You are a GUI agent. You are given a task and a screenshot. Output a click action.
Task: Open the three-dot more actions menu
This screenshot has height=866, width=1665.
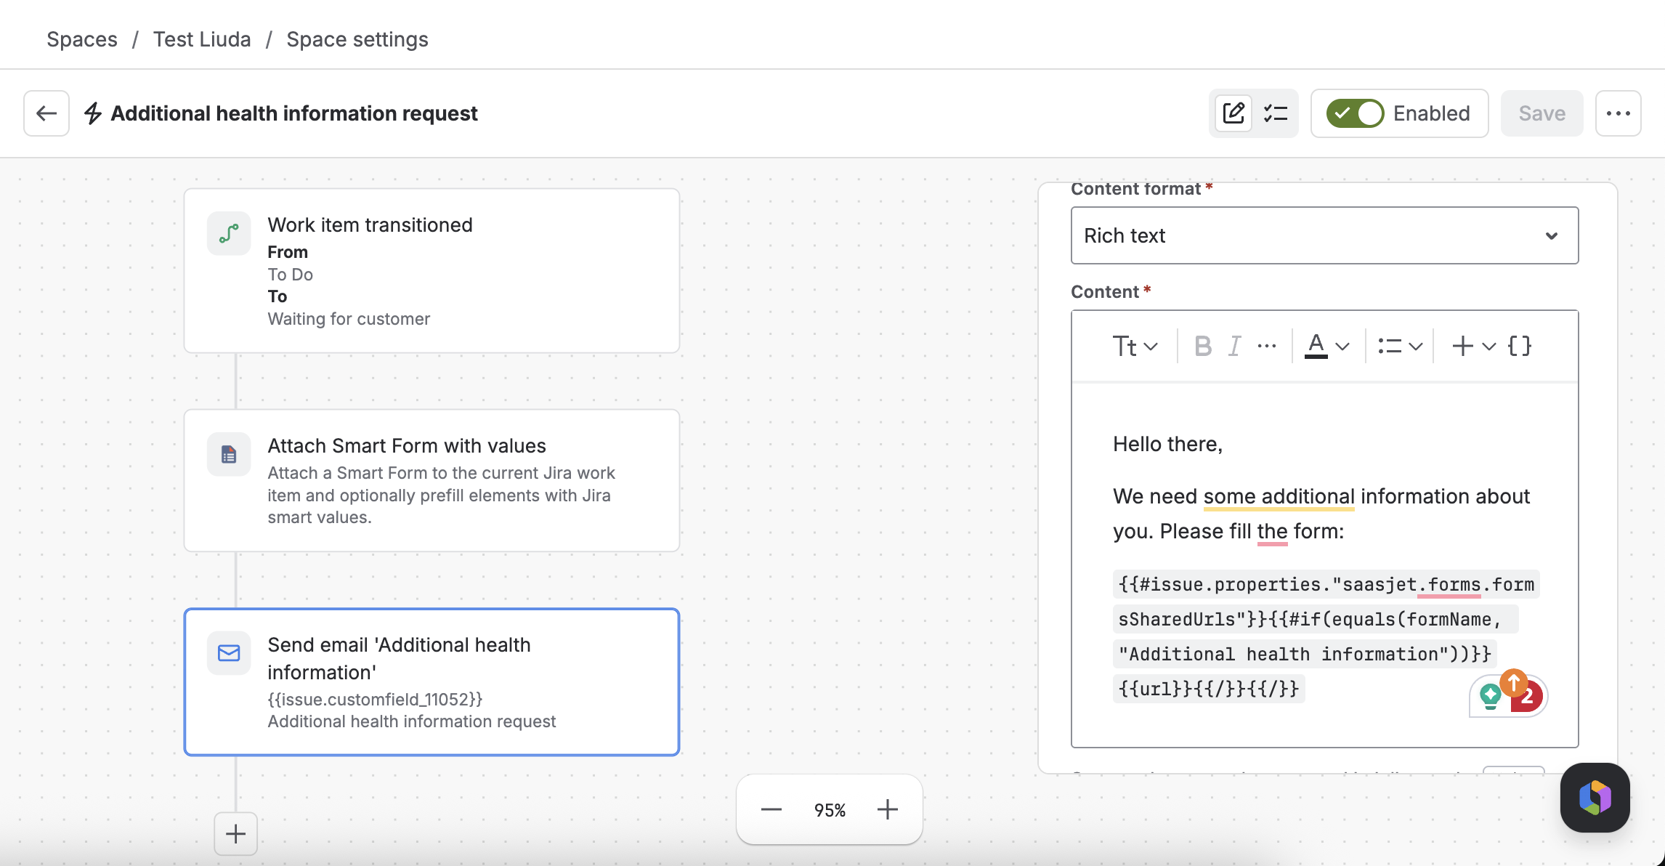(1618, 113)
